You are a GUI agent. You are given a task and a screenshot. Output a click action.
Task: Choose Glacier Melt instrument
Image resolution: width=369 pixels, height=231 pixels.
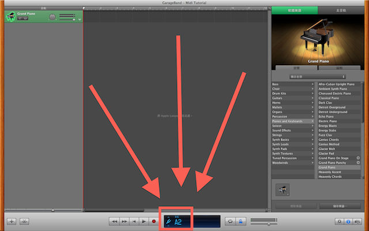click(x=339, y=149)
